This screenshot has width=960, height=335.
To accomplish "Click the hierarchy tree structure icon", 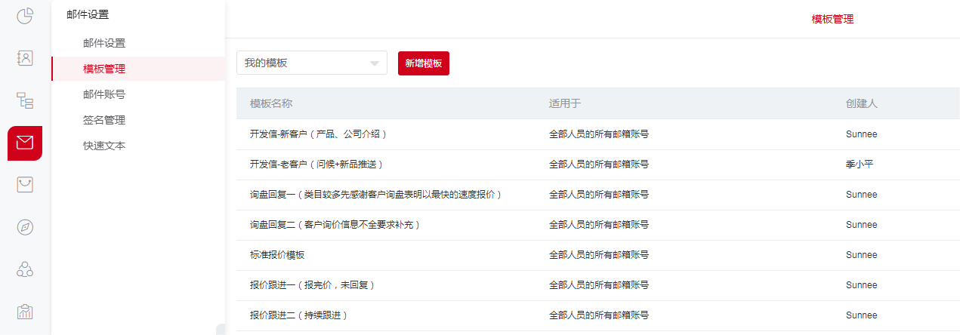I will pos(25,100).
